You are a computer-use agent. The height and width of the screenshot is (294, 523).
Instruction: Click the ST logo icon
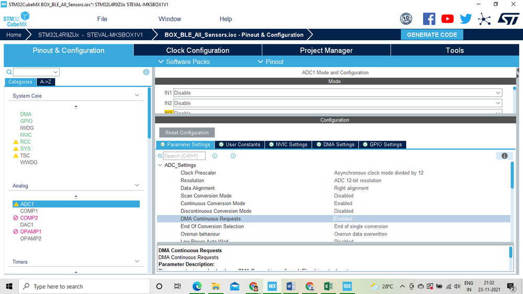[x=508, y=19]
